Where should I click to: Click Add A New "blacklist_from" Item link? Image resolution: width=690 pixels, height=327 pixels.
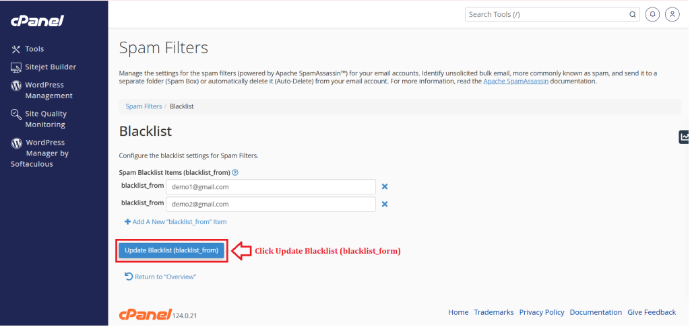(x=179, y=222)
